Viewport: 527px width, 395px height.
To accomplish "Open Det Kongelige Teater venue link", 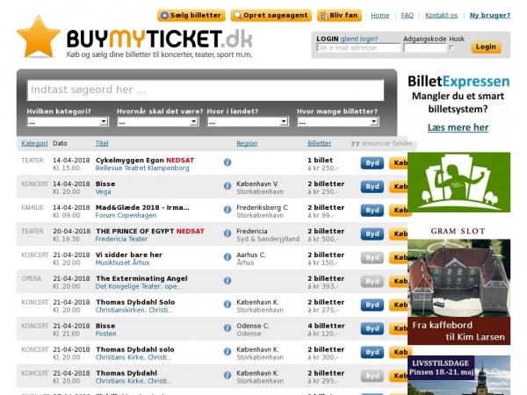I will click(x=138, y=286).
